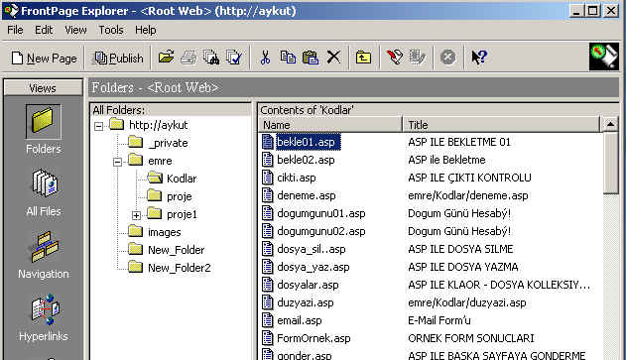Viewport: 626px width, 360px height.
Task: Click the Help pointer question icon
Action: 479,58
